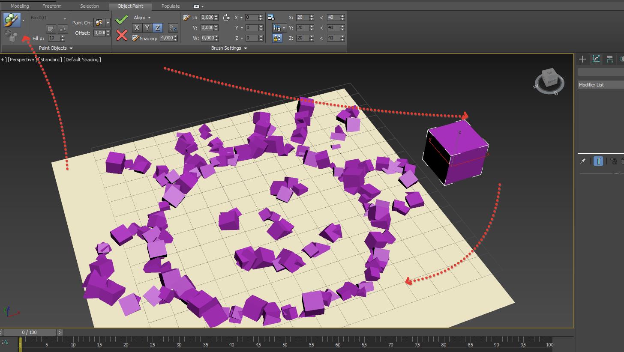Click the 0 / 100 time slider thumb
The image size is (624, 352).
(x=30, y=332)
